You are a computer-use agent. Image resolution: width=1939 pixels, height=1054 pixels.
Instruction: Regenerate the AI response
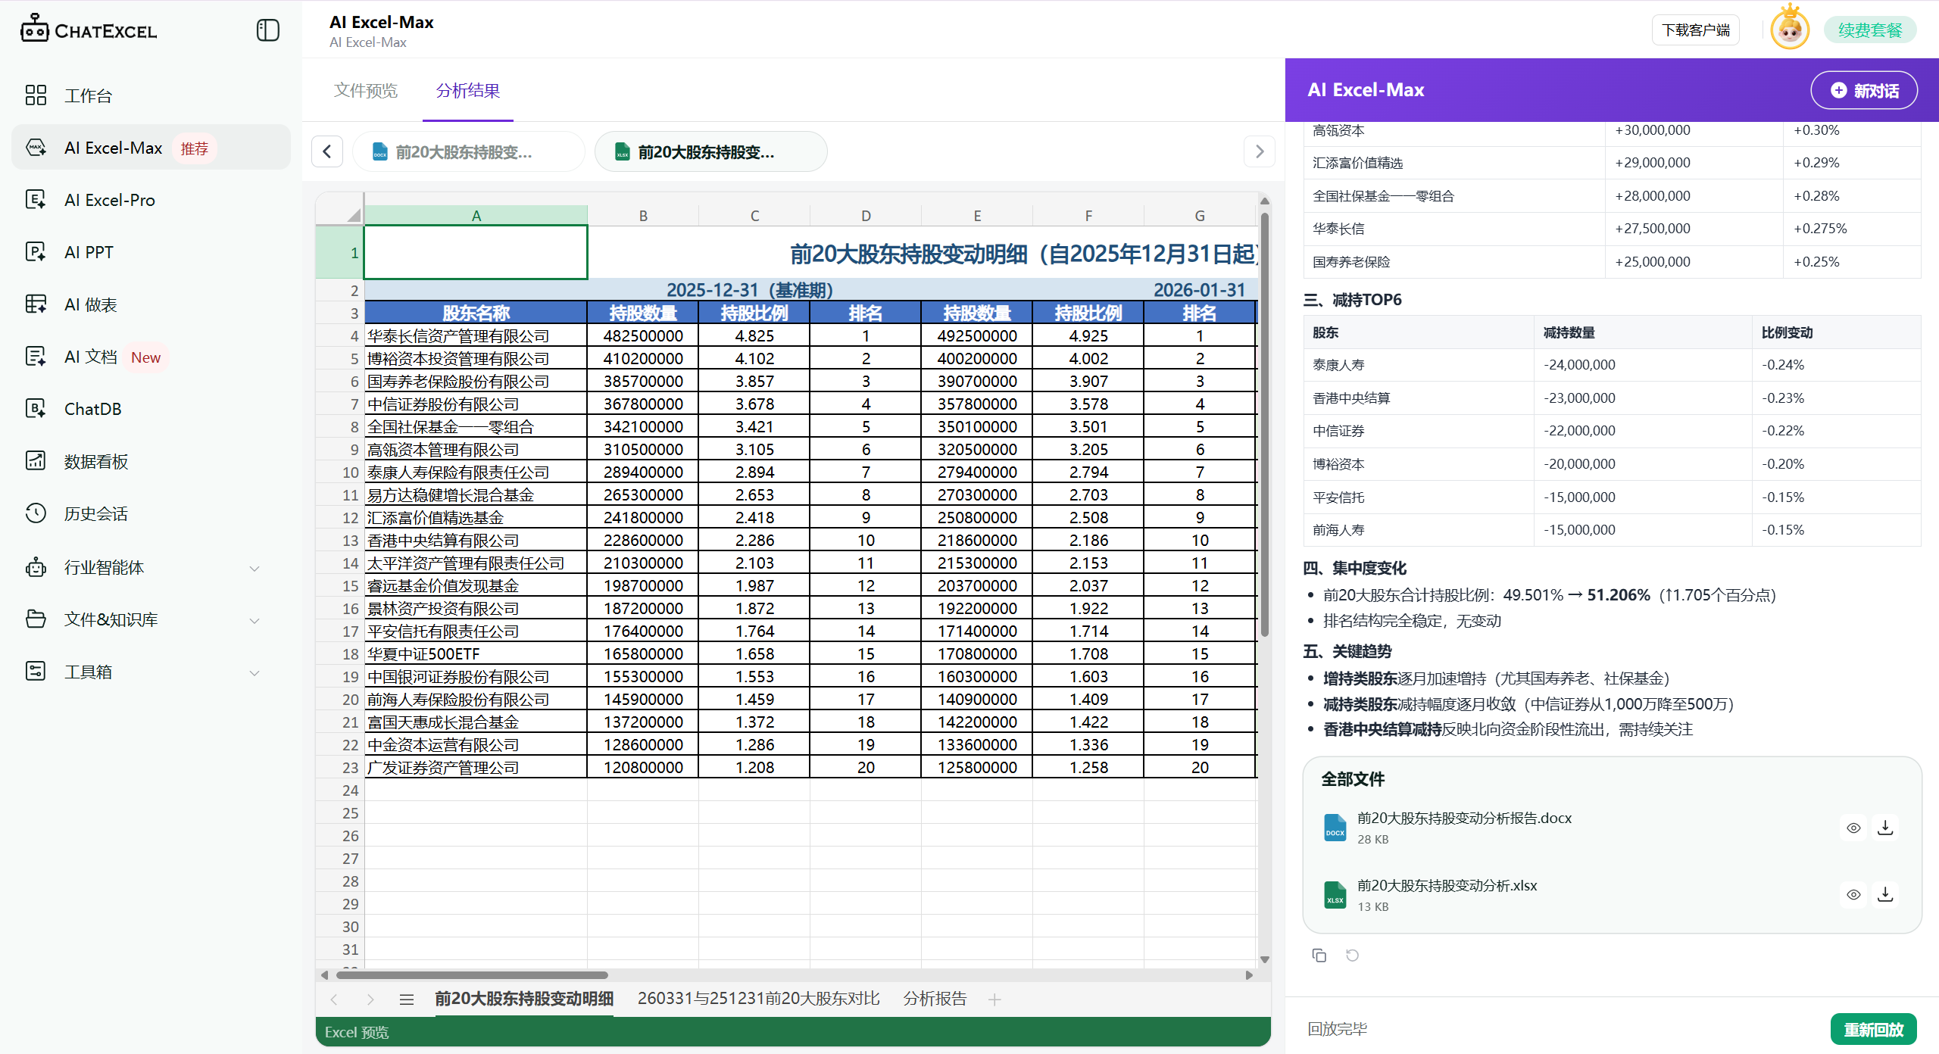pos(1352,955)
